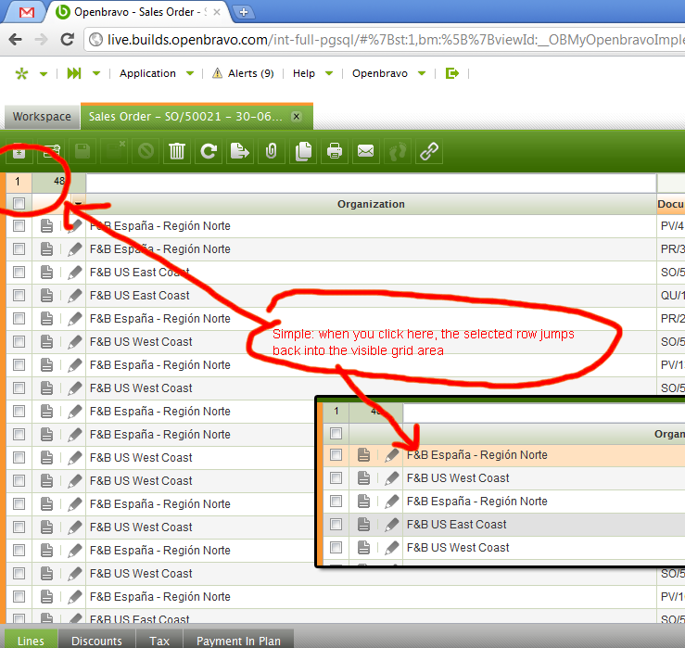Viewport: 685px width, 648px height.
Task: Click the Email envelope icon
Action: [x=366, y=151]
